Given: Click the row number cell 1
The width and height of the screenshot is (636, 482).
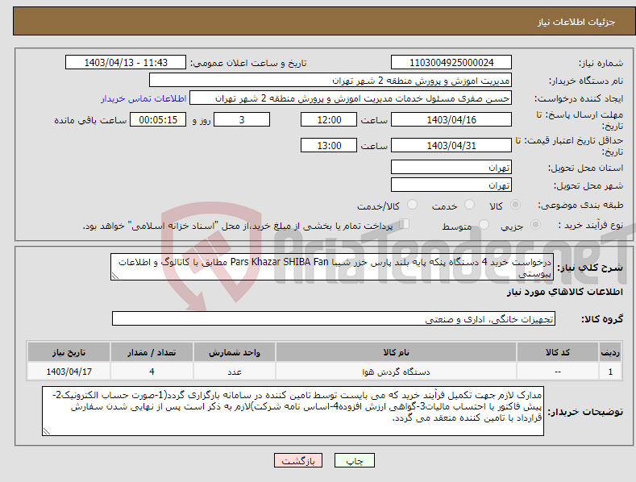Looking at the screenshot, I should coord(610,372).
